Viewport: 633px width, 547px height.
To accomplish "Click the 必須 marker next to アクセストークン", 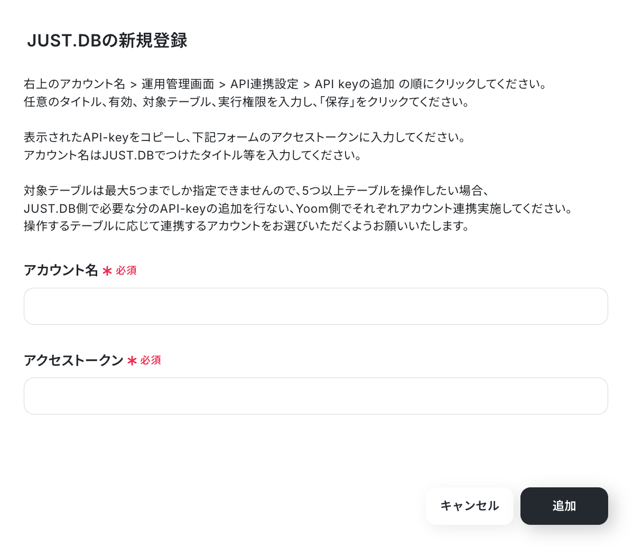I will tap(151, 361).
